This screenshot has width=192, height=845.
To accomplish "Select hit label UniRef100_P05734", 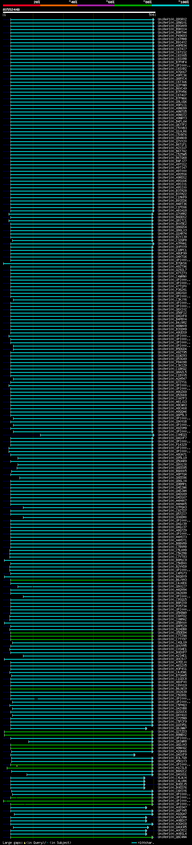I will click(172, 606).
